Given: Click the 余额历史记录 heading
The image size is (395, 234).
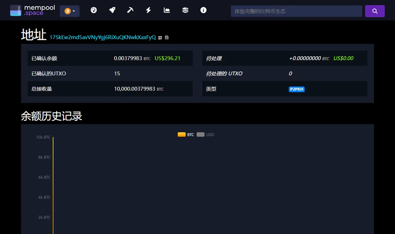Looking at the screenshot, I should pos(52,116).
